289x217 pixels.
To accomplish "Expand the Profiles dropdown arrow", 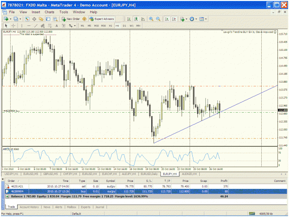I will point(20,19).
